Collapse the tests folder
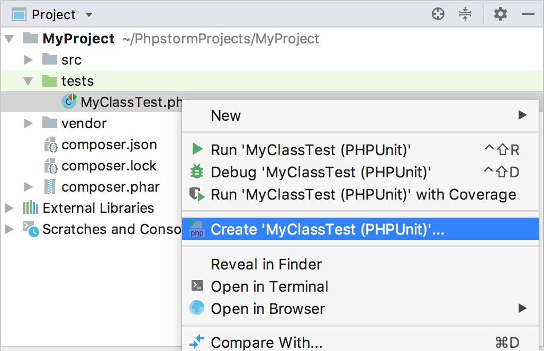Screen dimensions: 544x351 (x=28, y=81)
